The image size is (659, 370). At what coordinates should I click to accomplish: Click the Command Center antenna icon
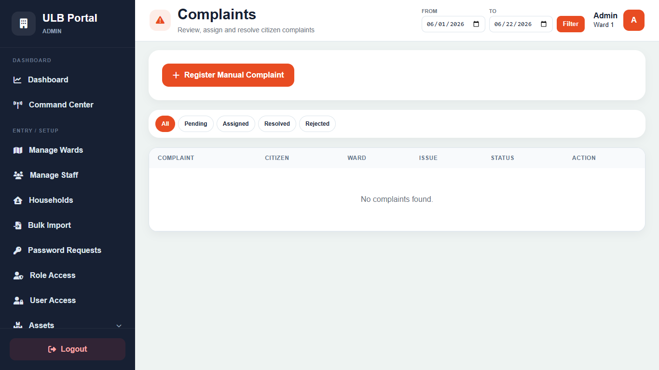coord(18,105)
